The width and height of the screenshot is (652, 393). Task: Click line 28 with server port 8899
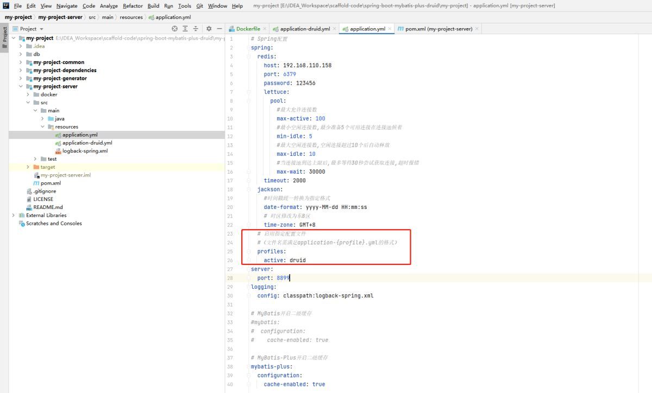pos(283,278)
